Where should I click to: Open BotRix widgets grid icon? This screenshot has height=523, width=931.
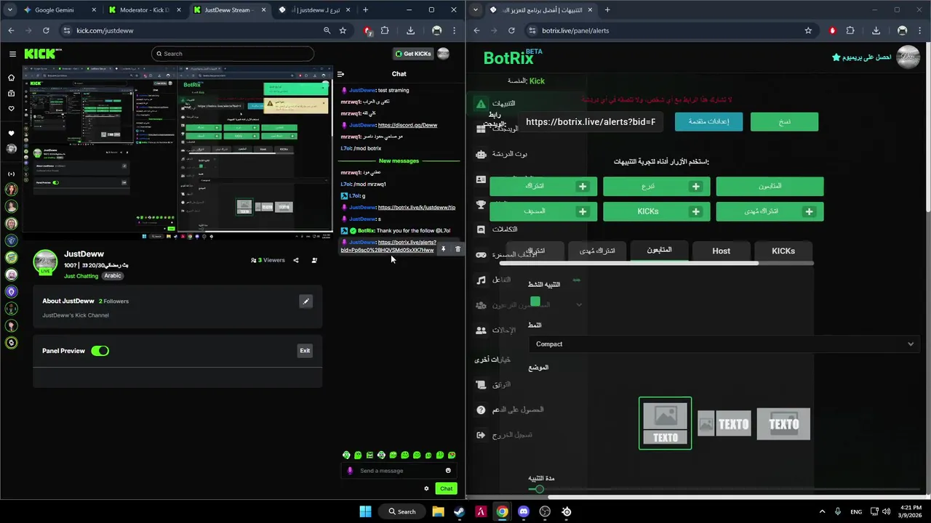481,129
